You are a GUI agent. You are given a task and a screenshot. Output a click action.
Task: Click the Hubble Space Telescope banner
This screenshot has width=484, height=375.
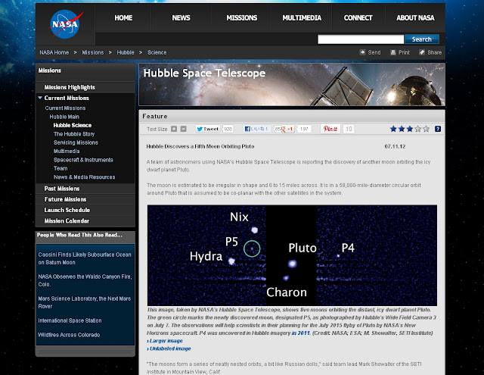[292, 84]
